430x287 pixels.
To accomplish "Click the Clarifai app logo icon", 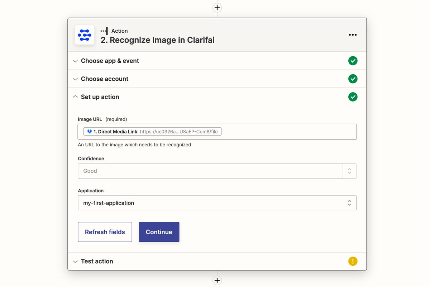I will [85, 35].
